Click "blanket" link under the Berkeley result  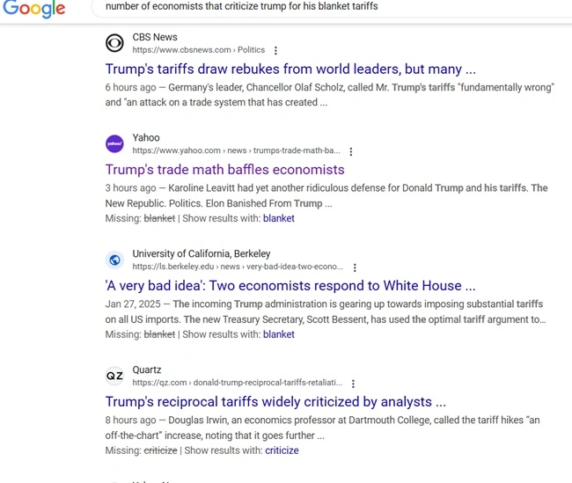click(278, 334)
